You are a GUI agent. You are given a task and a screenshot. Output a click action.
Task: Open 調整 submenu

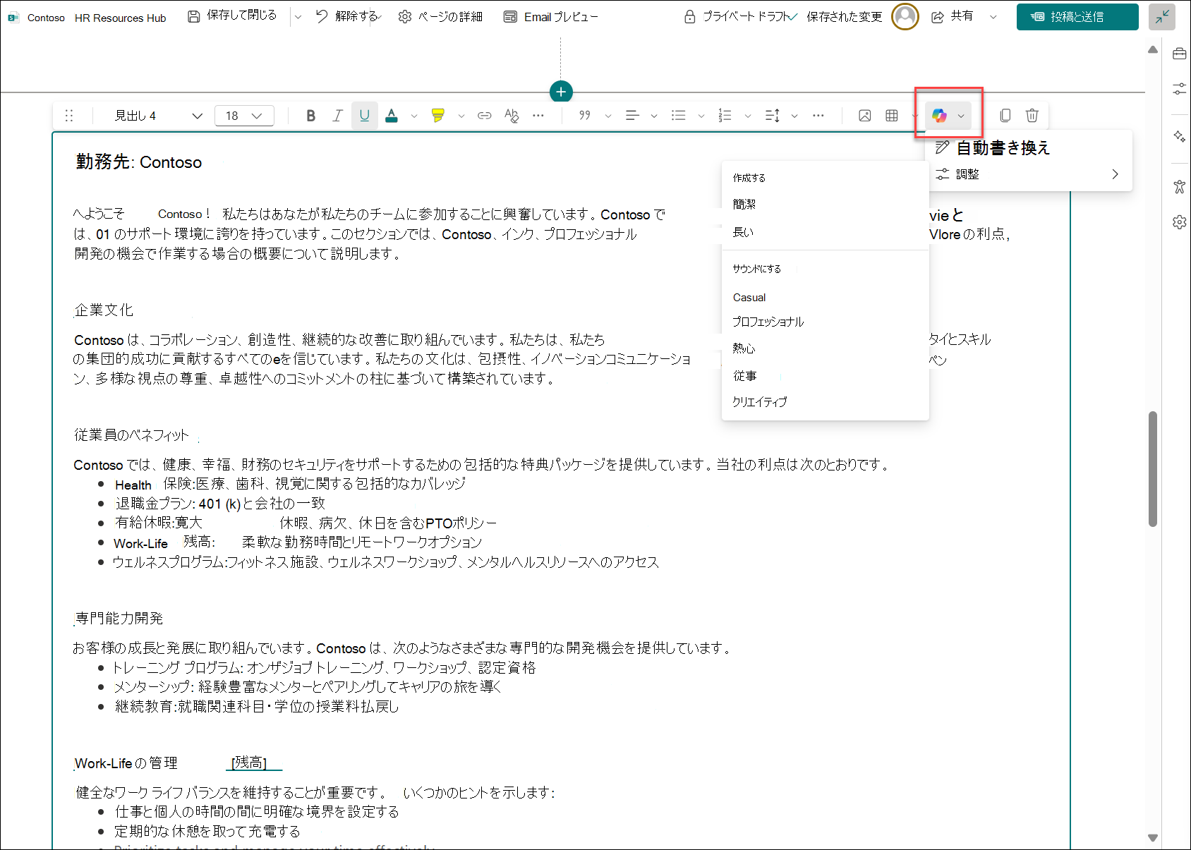[x=1029, y=174]
